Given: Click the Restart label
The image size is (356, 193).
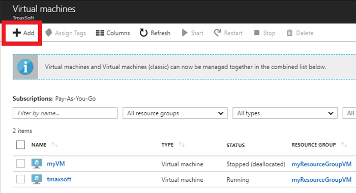Looking at the screenshot, I should 233,33.
